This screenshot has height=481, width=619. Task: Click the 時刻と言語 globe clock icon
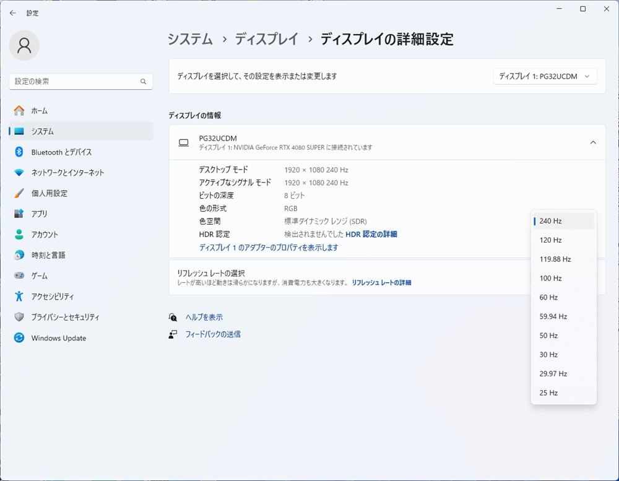tap(19, 255)
